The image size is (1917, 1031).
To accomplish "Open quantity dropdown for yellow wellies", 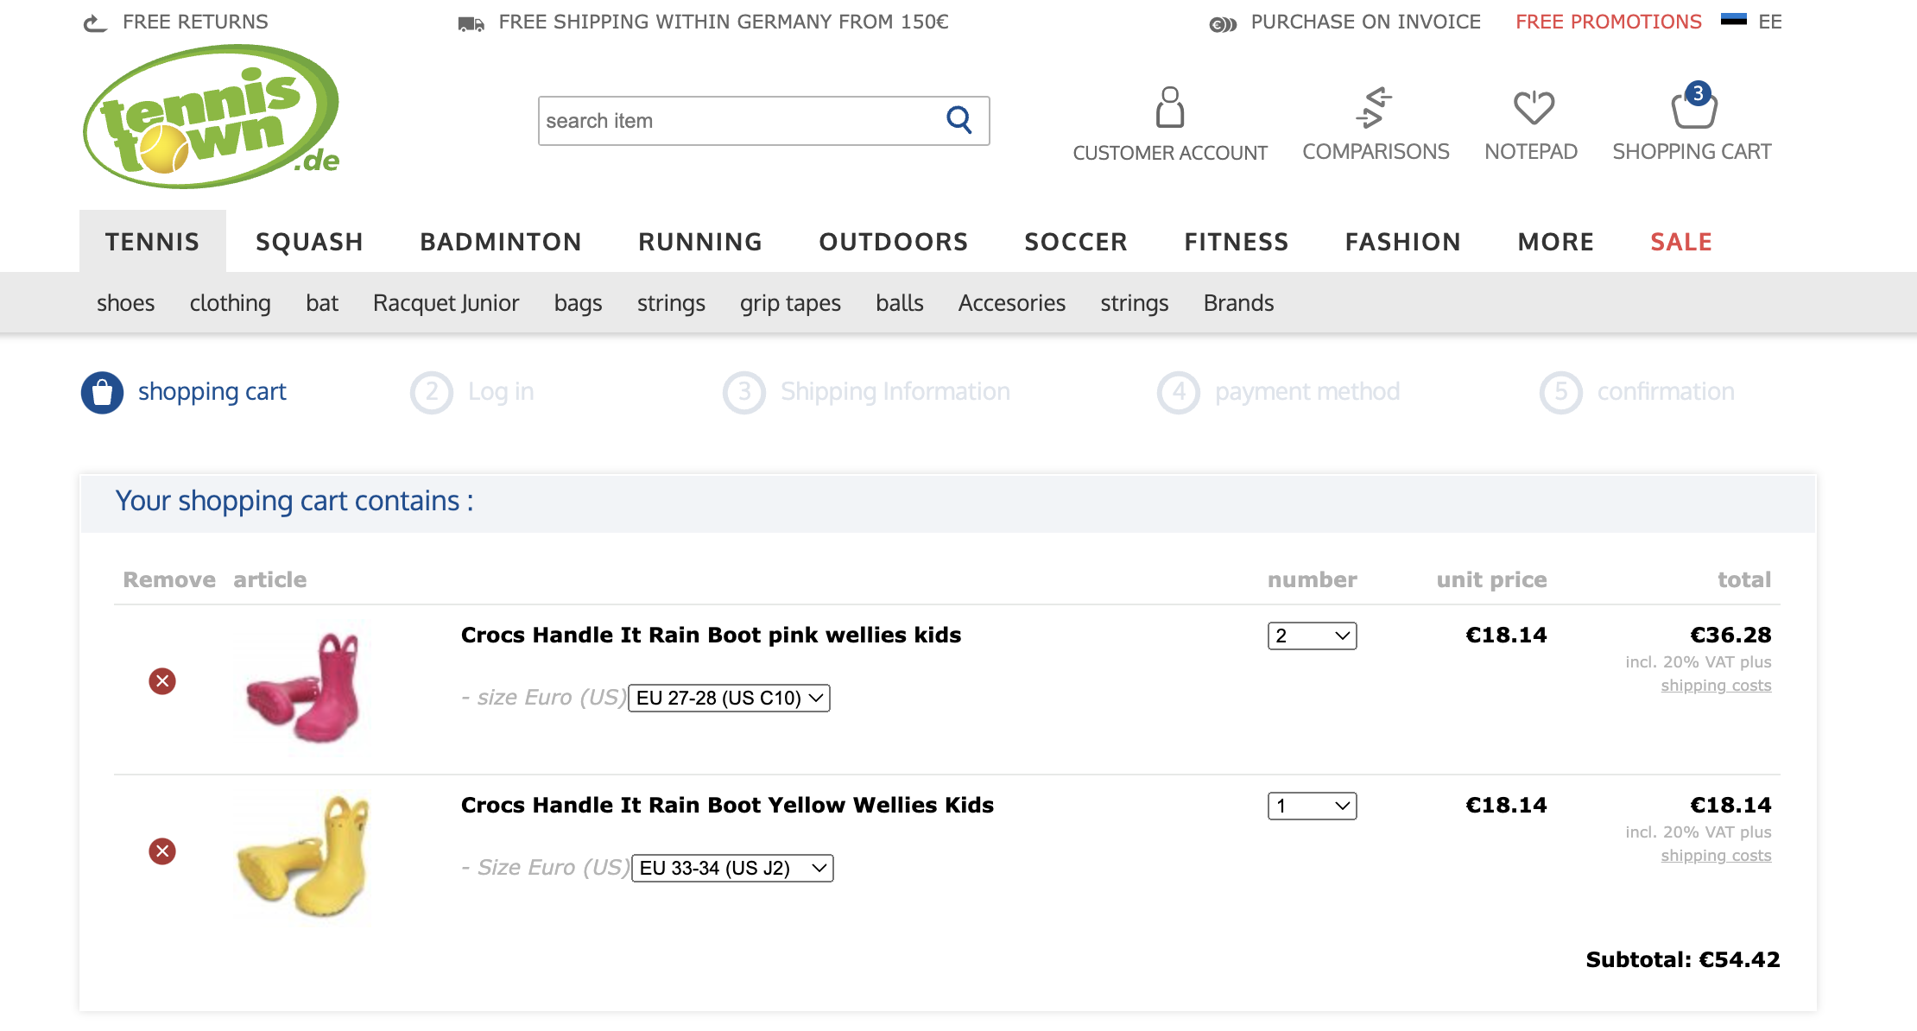I will tap(1312, 806).
